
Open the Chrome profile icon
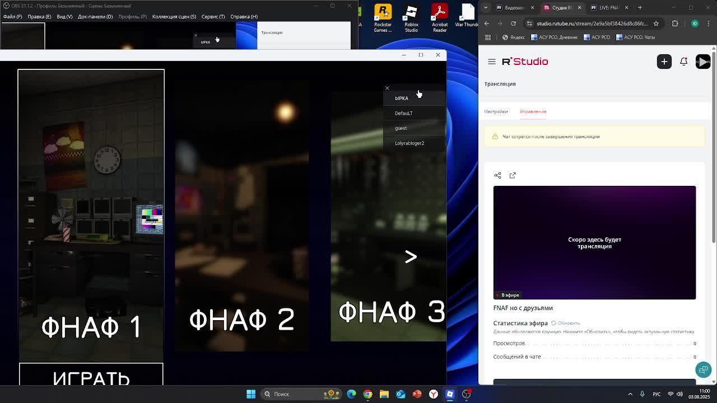pos(695,24)
